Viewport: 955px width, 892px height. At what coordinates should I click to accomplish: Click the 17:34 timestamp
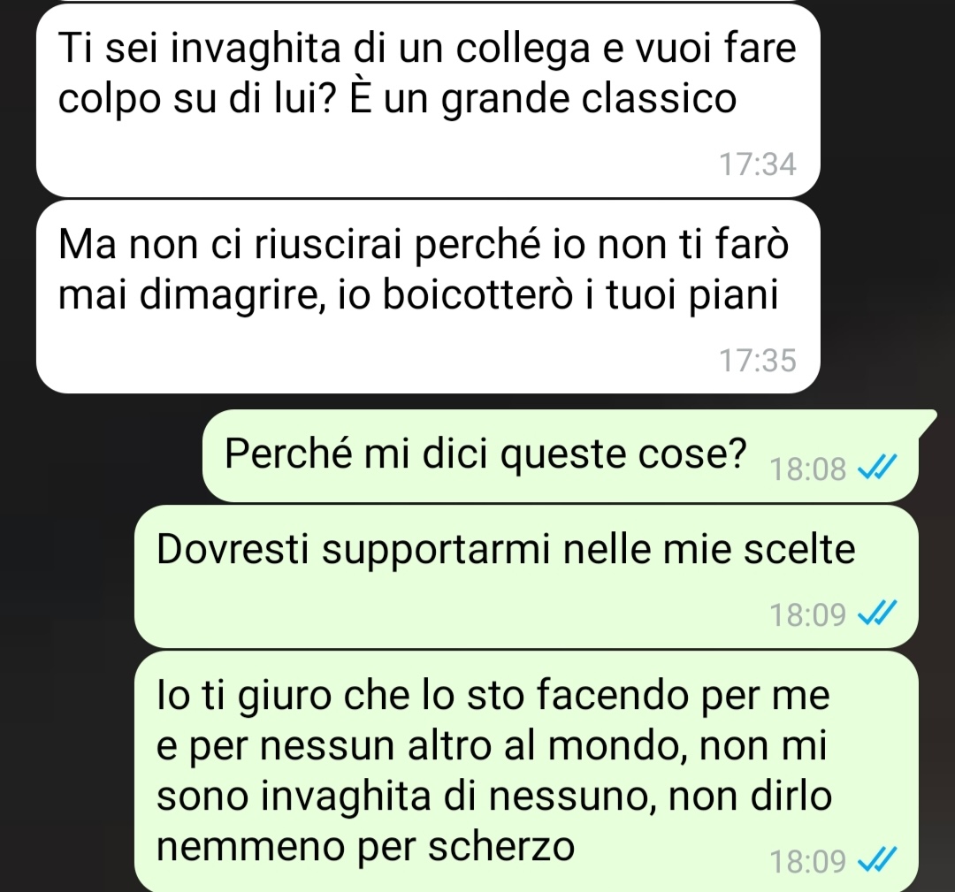(758, 164)
